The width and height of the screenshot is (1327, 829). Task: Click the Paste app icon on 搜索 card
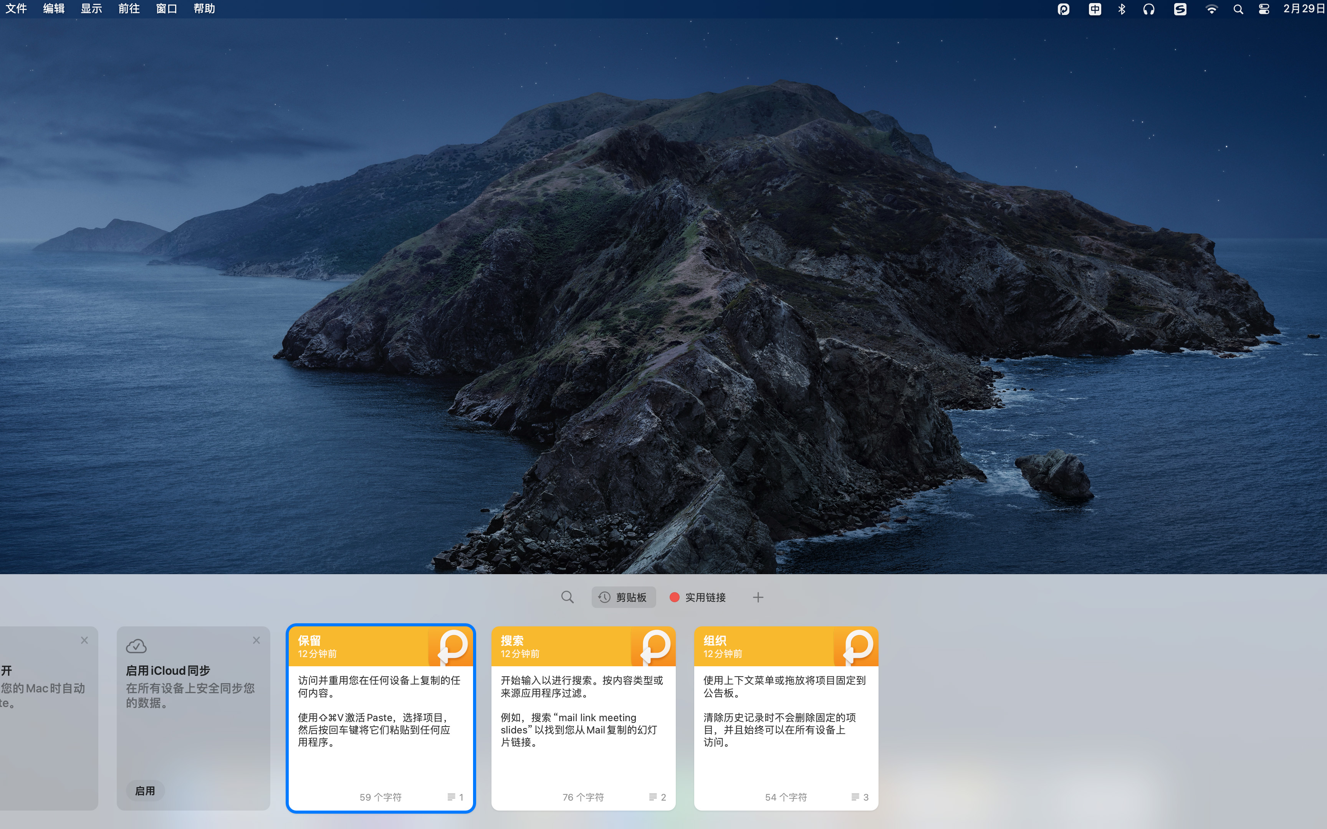pyautogui.click(x=654, y=646)
